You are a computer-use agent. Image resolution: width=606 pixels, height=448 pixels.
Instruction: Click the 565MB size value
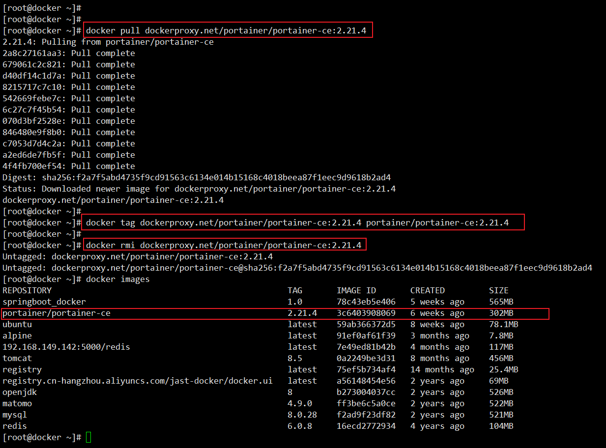click(x=501, y=302)
